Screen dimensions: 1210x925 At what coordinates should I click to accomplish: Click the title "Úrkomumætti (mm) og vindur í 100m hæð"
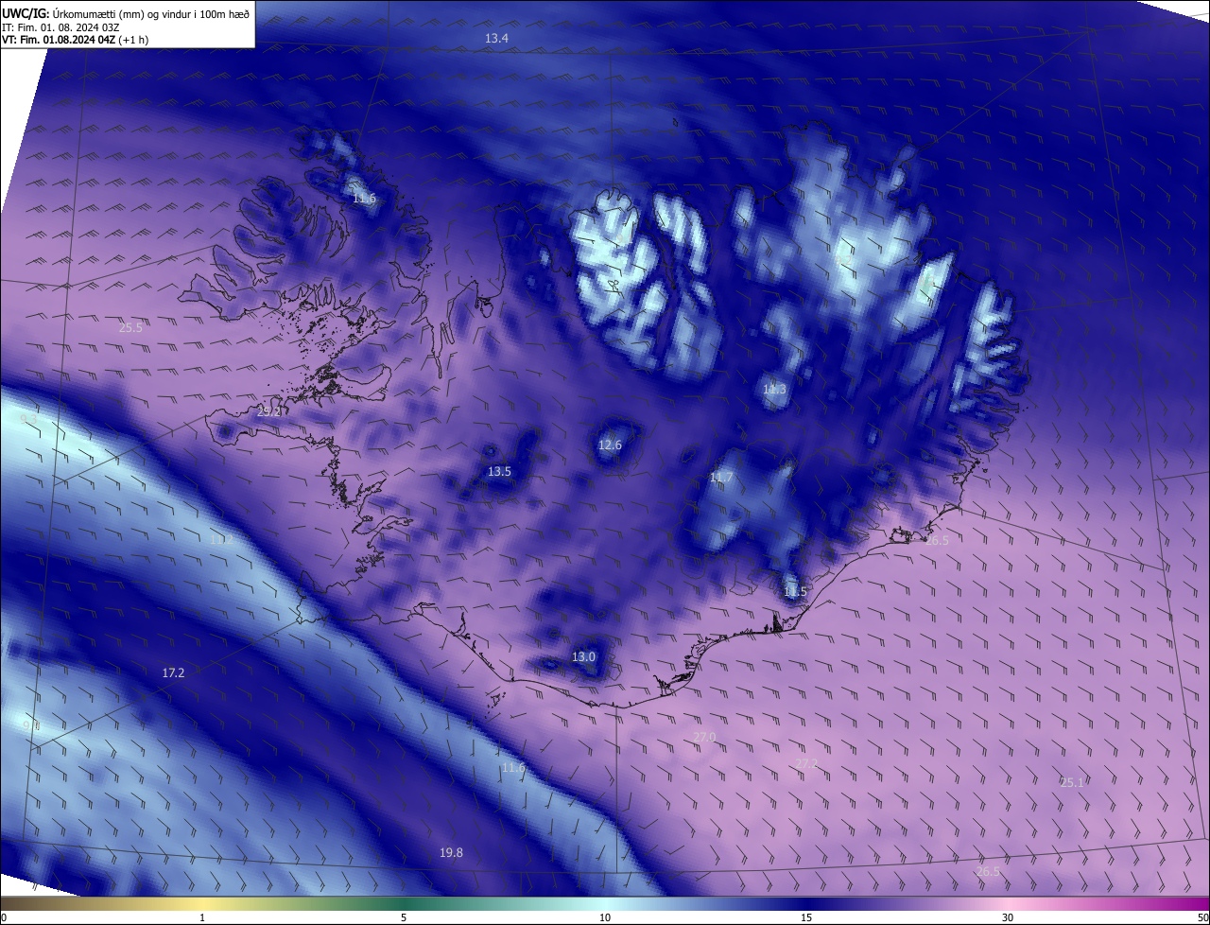coord(150,13)
